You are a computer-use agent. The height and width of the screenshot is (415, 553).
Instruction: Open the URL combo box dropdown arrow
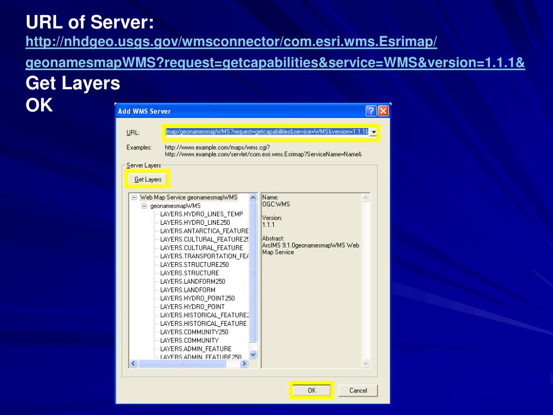(x=374, y=132)
